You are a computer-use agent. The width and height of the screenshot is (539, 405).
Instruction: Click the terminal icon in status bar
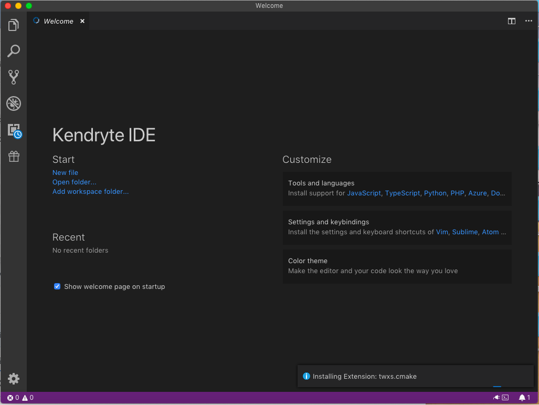tap(505, 398)
